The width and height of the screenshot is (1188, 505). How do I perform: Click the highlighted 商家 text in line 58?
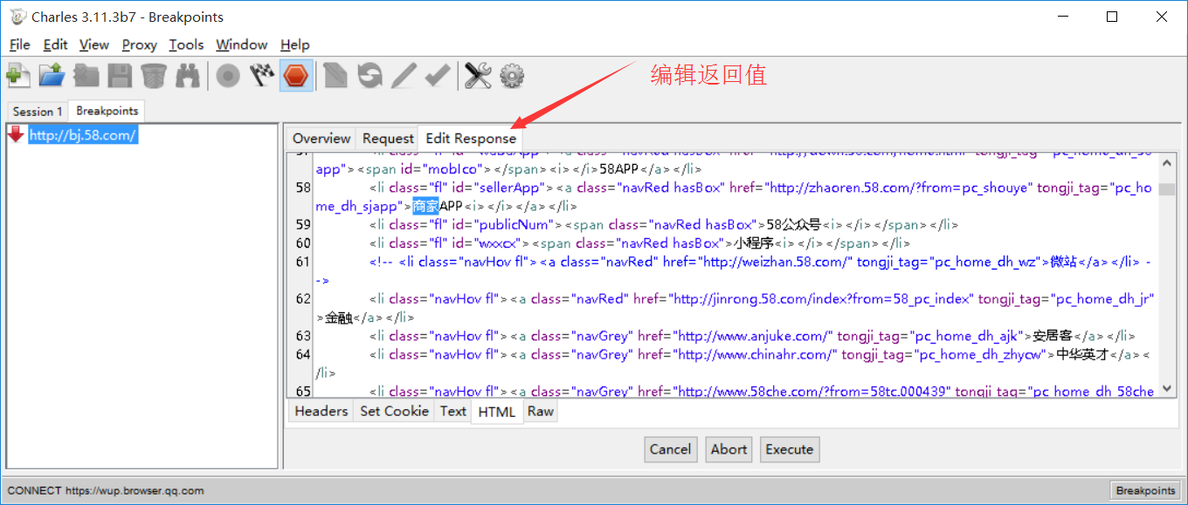coord(425,206)
